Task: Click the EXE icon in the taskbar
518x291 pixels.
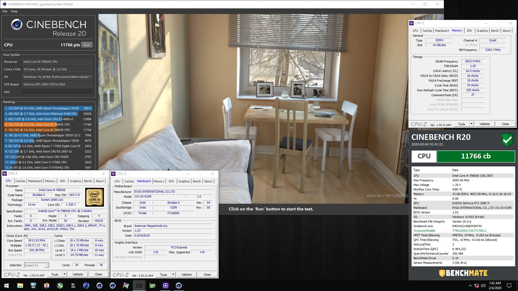Action: [x=139, y=286]
